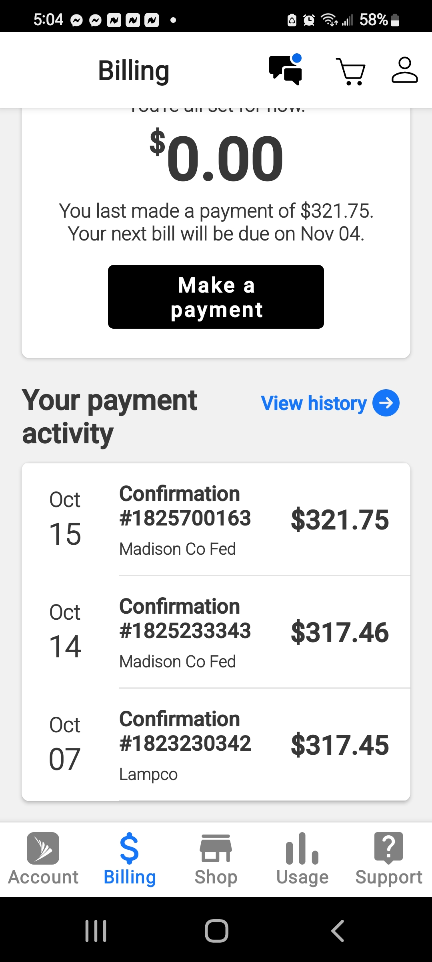The width and height of the screenshot is (432, 962).
Task: Tap the Android recent apps button
Action: 96,930
